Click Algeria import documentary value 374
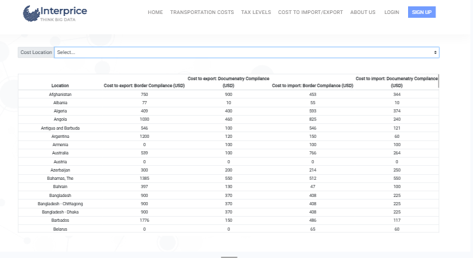The height and width of the screenshot is (258, 473). point(397,111)
